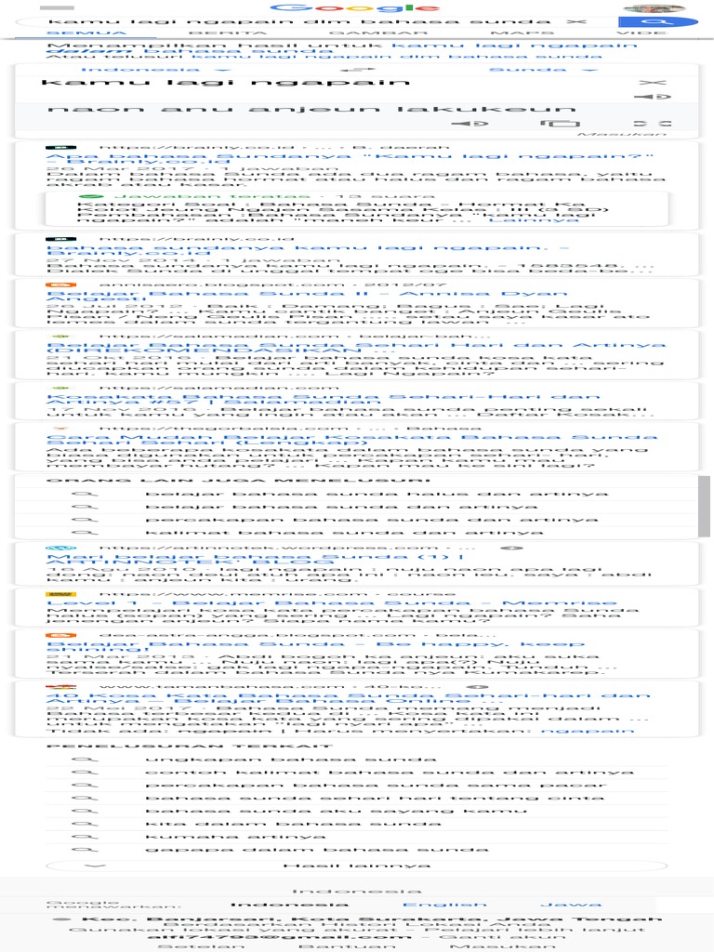Switch to the BERITA tab
Viewport: 714px width, 952px height.
[x=228, y=33]
